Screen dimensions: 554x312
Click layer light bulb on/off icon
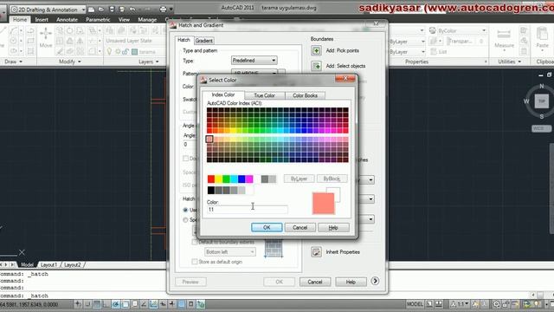[110, 52]
